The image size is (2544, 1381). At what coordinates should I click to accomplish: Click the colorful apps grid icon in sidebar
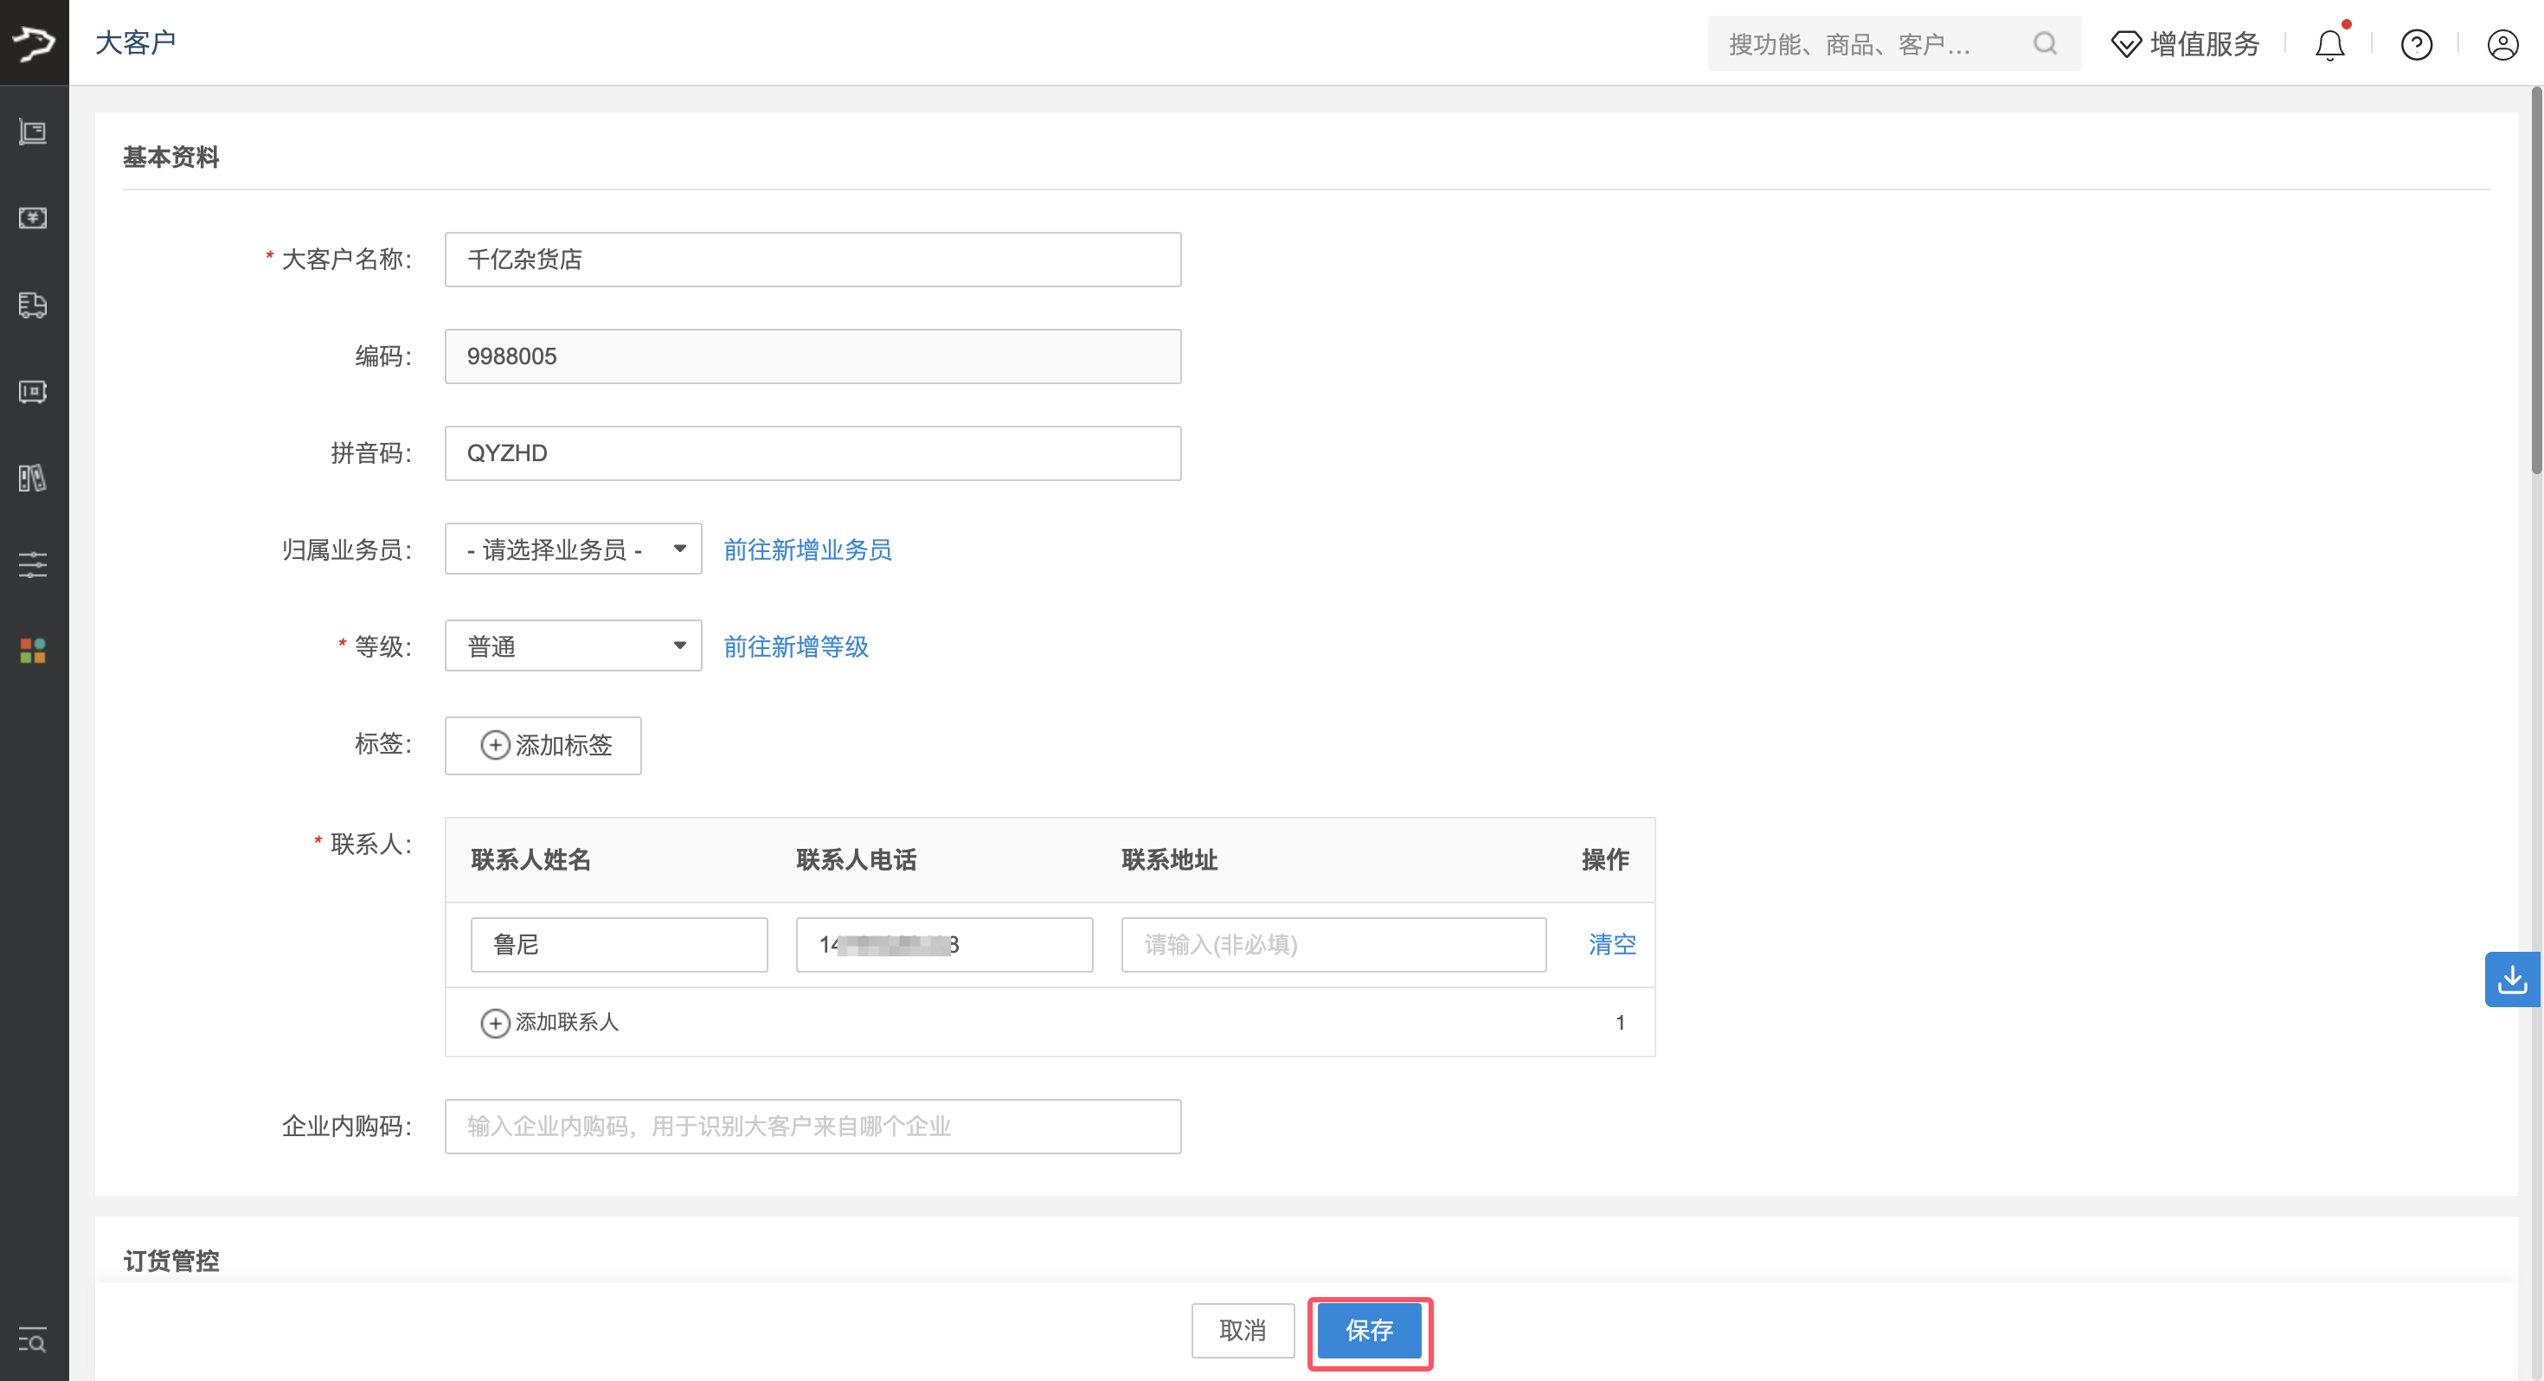click(33, 650)
